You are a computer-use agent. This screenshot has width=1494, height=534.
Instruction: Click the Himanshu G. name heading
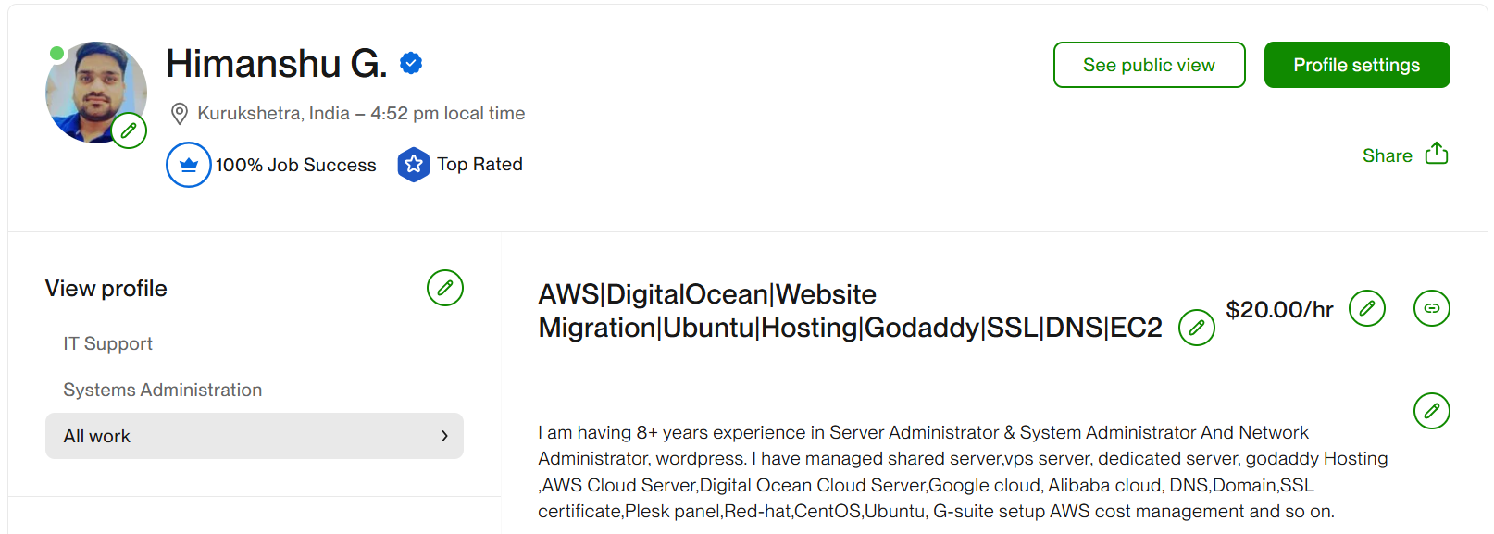tap(276, 64)
